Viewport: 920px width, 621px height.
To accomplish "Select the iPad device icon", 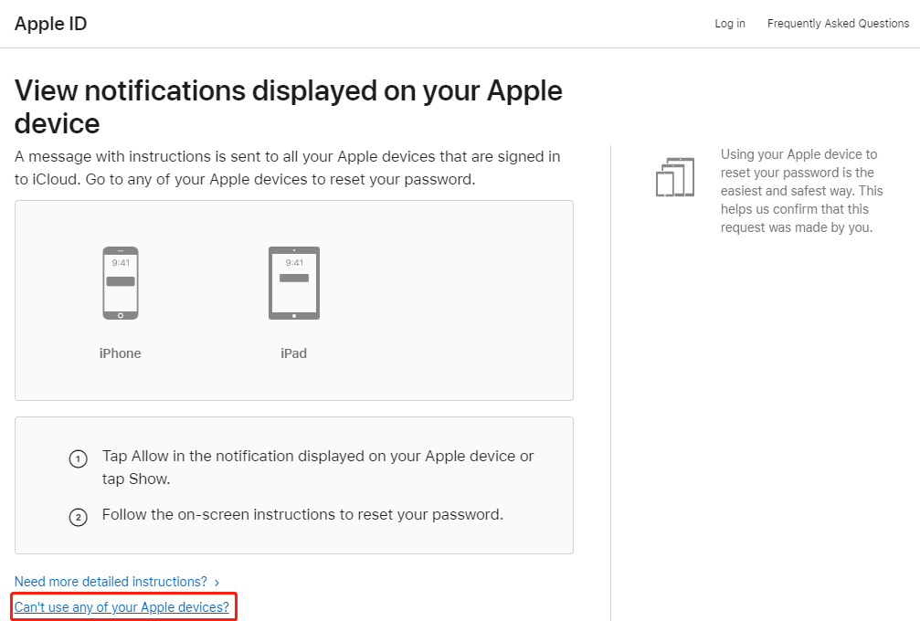I will [x=294, y=283].
